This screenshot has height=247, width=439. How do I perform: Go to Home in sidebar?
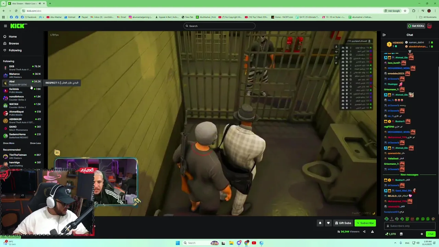pos(13,37)
